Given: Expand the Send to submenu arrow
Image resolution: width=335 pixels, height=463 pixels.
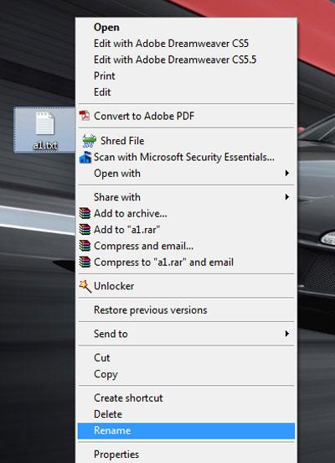Looking at the screenshot, I should pos(286,334).
